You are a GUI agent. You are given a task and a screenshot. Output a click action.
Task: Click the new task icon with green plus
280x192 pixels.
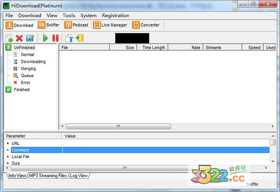click(9, 38)
